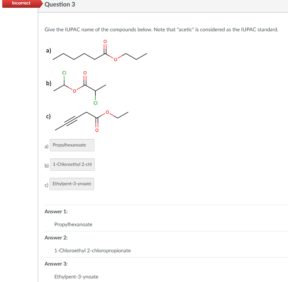Click the Question 3 header
The height and width of the screenshot is (282, 288).
pos(59,4)
